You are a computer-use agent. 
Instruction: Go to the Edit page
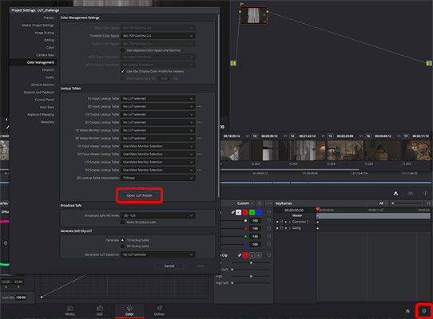pyautogui.click(x=100, y=310)
